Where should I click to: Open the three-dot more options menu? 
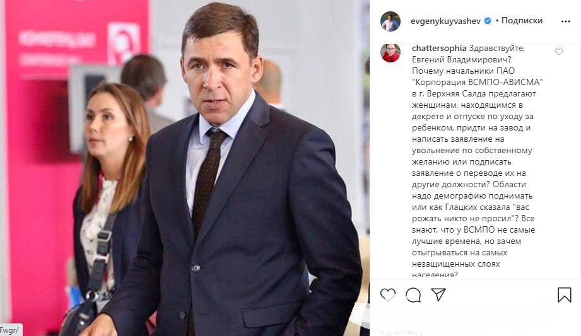pyautogui.click(x=566, y=21)
